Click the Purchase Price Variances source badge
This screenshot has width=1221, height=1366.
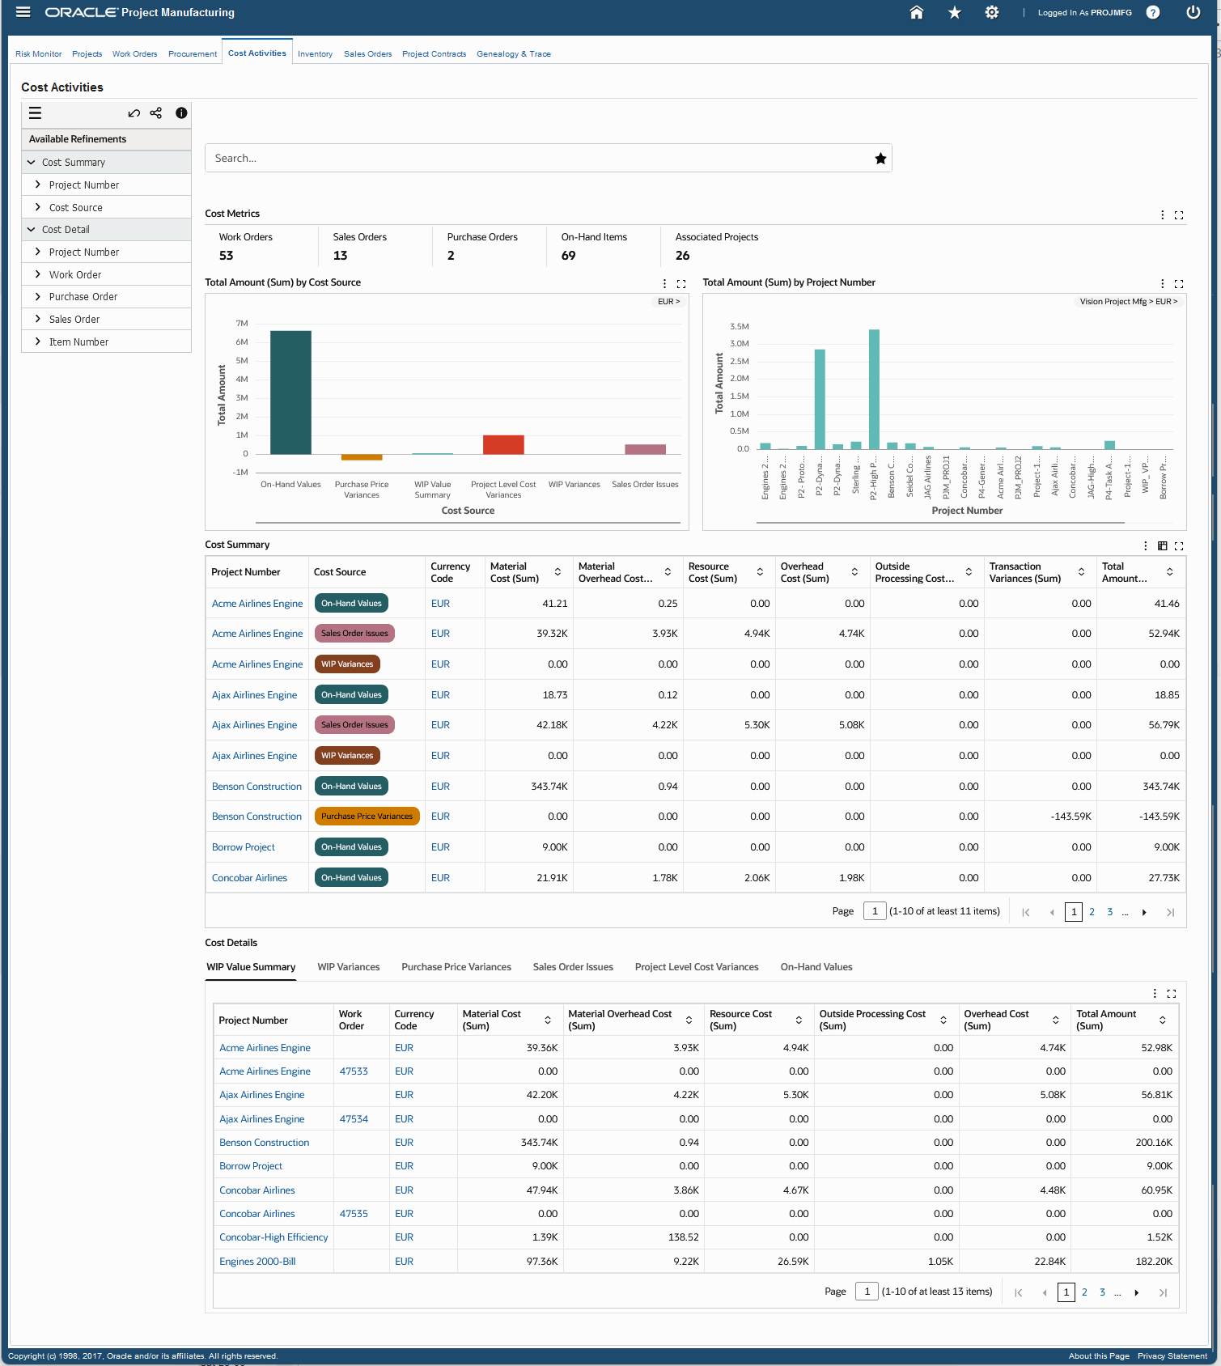click(x=367, y=817)
